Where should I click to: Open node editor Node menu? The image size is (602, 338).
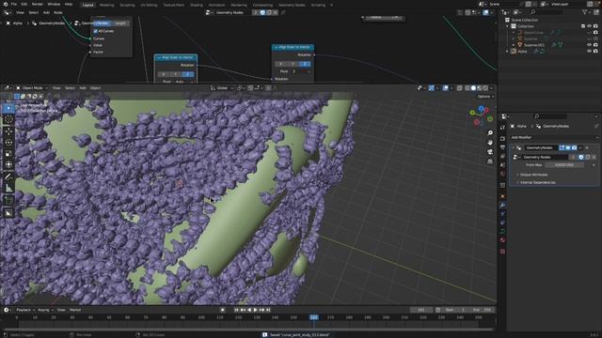point(58,12)
